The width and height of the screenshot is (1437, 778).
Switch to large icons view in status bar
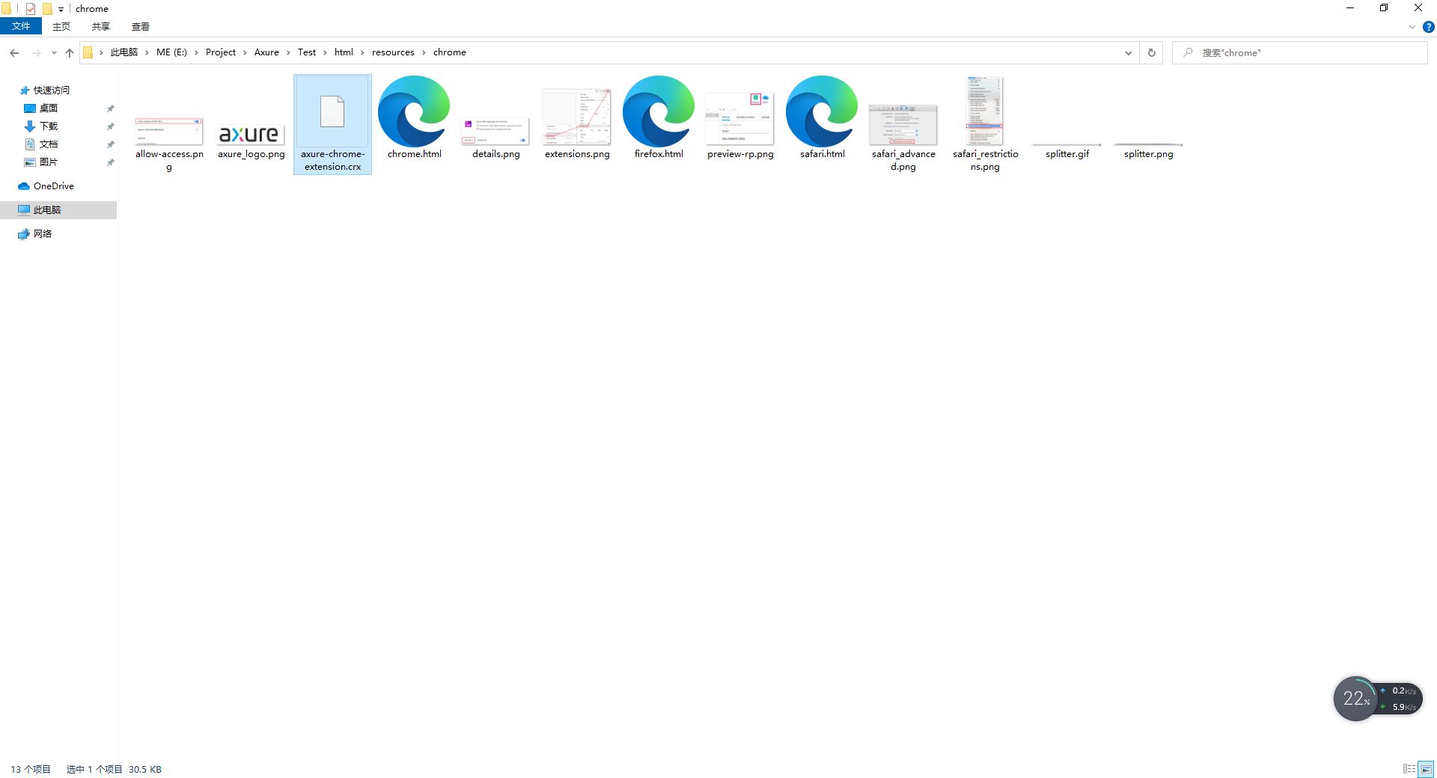coord(1426,769)
